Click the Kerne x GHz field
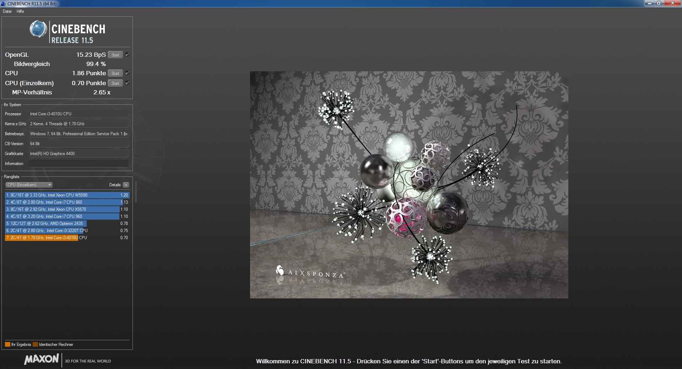Image resolution: width=682 pixels, height=369 pixels. [x=79, y=124]
